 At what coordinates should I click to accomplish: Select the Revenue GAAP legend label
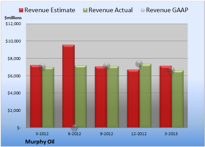[x=167, y=10]
